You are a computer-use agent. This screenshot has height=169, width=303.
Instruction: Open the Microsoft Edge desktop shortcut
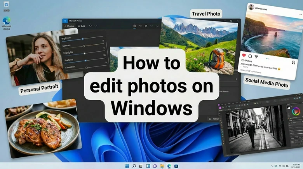point(6,23)
